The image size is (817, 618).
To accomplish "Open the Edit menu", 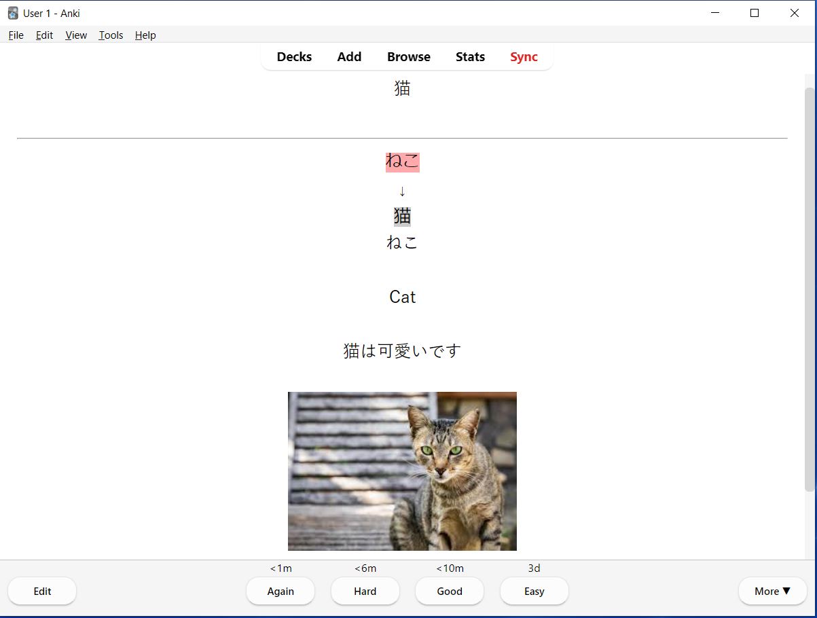I will click(x=45, y=35).
